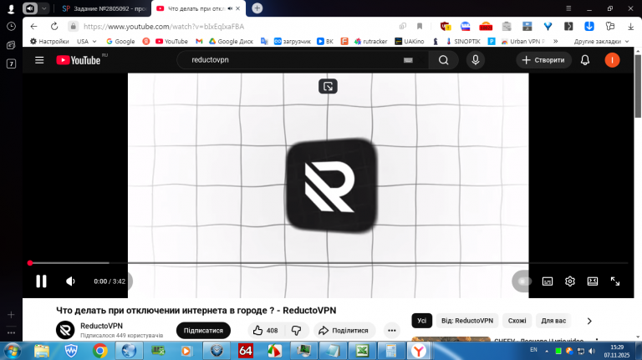The height and width of the screenshot is (360, 642).
Task: Open the browser profile icon
Action: 11,8
